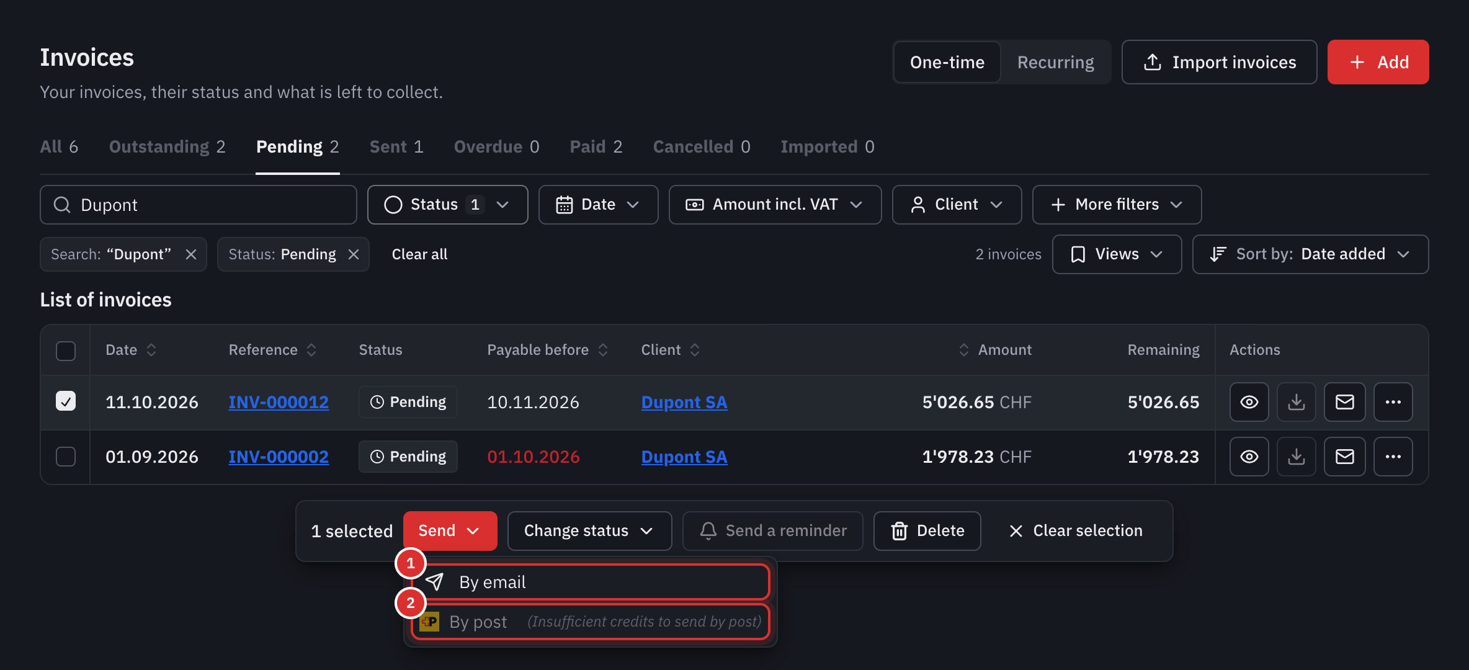Open the Amount incl. VAT filter
This screenshot has width=1469, height=670.
[775, 205]
